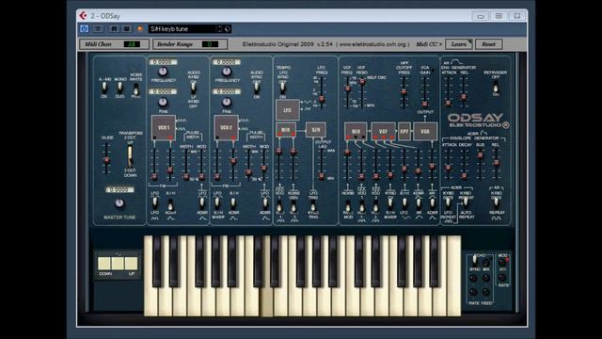Click the orange indicator icon beside preset name
602x339 pixels.
pyautogui.click(x=140, y=29)
